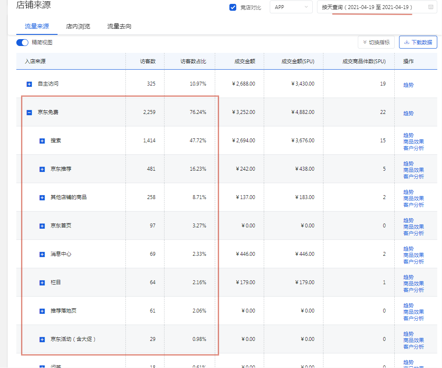Viewport: 442px width, 368px height.
Task: Toggle the 精简视图 switch
Action: (x=22, y=43)
